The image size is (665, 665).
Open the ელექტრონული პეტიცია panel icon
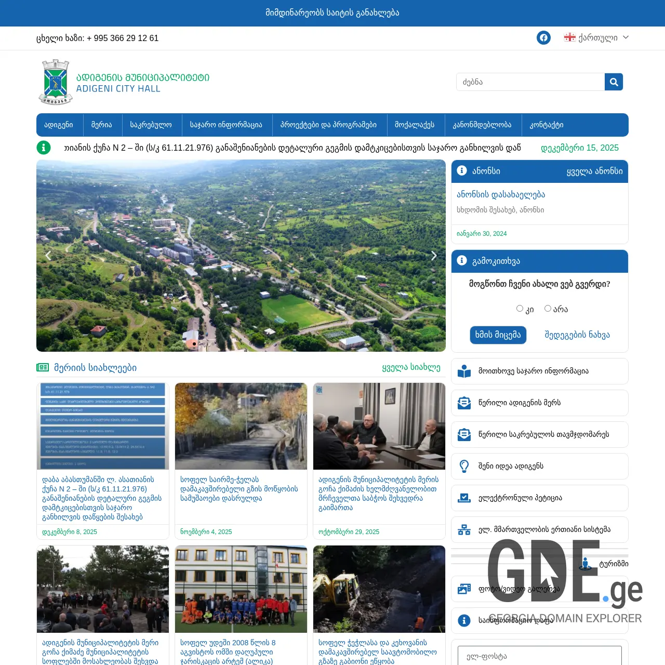(463, 498)
